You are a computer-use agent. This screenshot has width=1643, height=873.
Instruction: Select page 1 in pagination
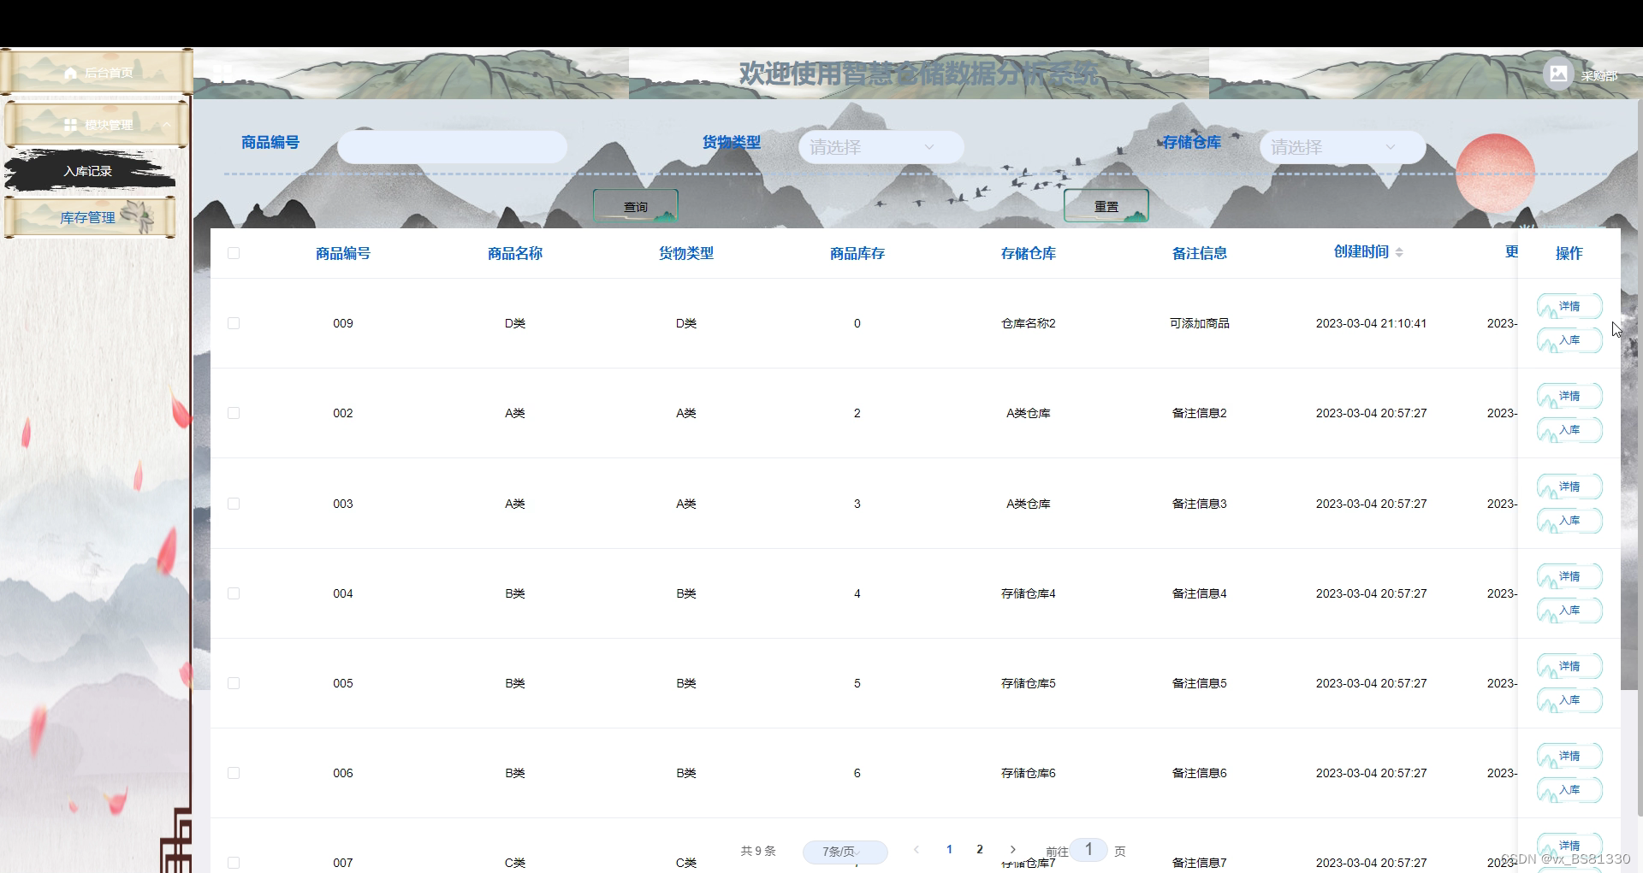click(949, 850)
